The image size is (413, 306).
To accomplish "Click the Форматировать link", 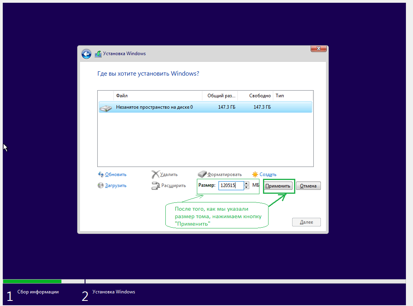I will pyautogui.click(x=224, y=174).
